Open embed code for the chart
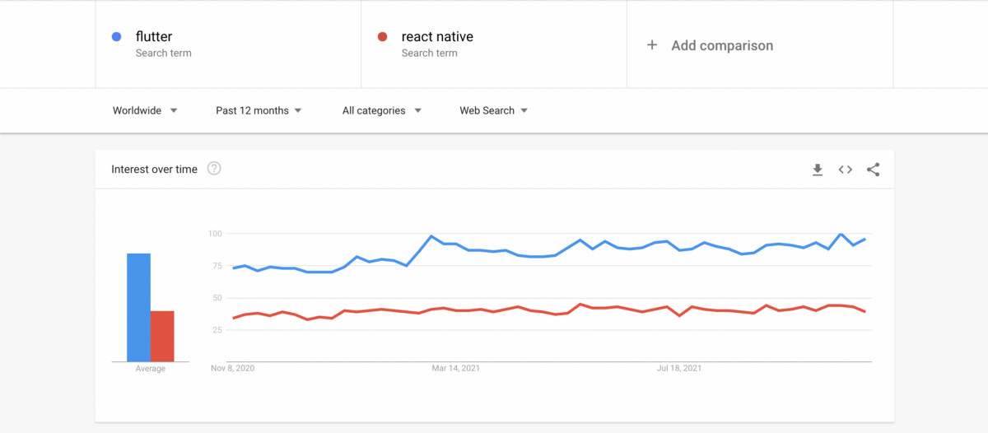Screen dimensions: 988x433 (x=846, y=170)
